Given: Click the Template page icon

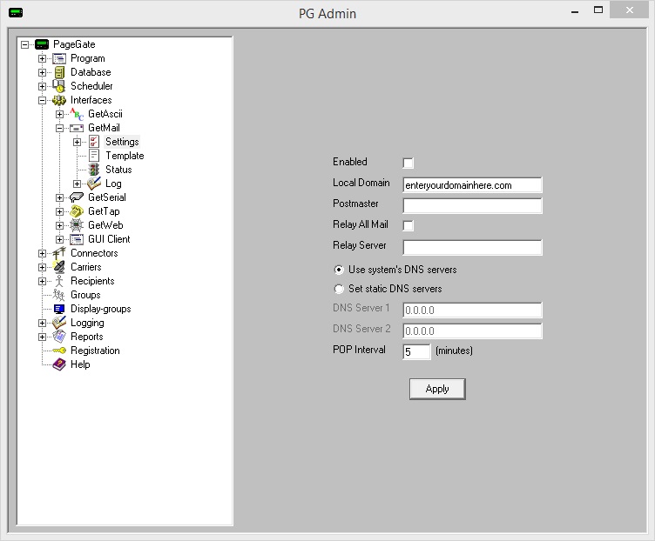Looking at the screenshot, I should (x=94, y=156).
